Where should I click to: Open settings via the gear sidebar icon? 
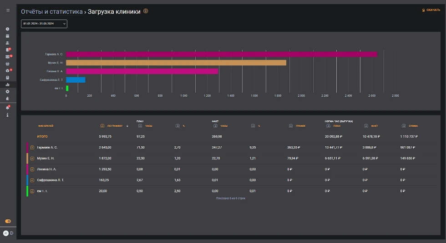7,91
